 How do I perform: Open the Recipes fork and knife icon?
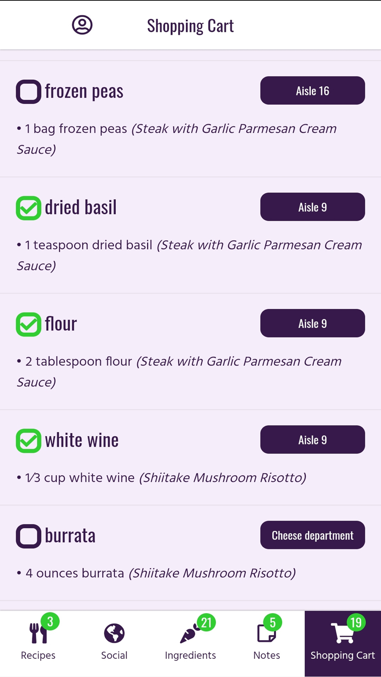[38, 633]
